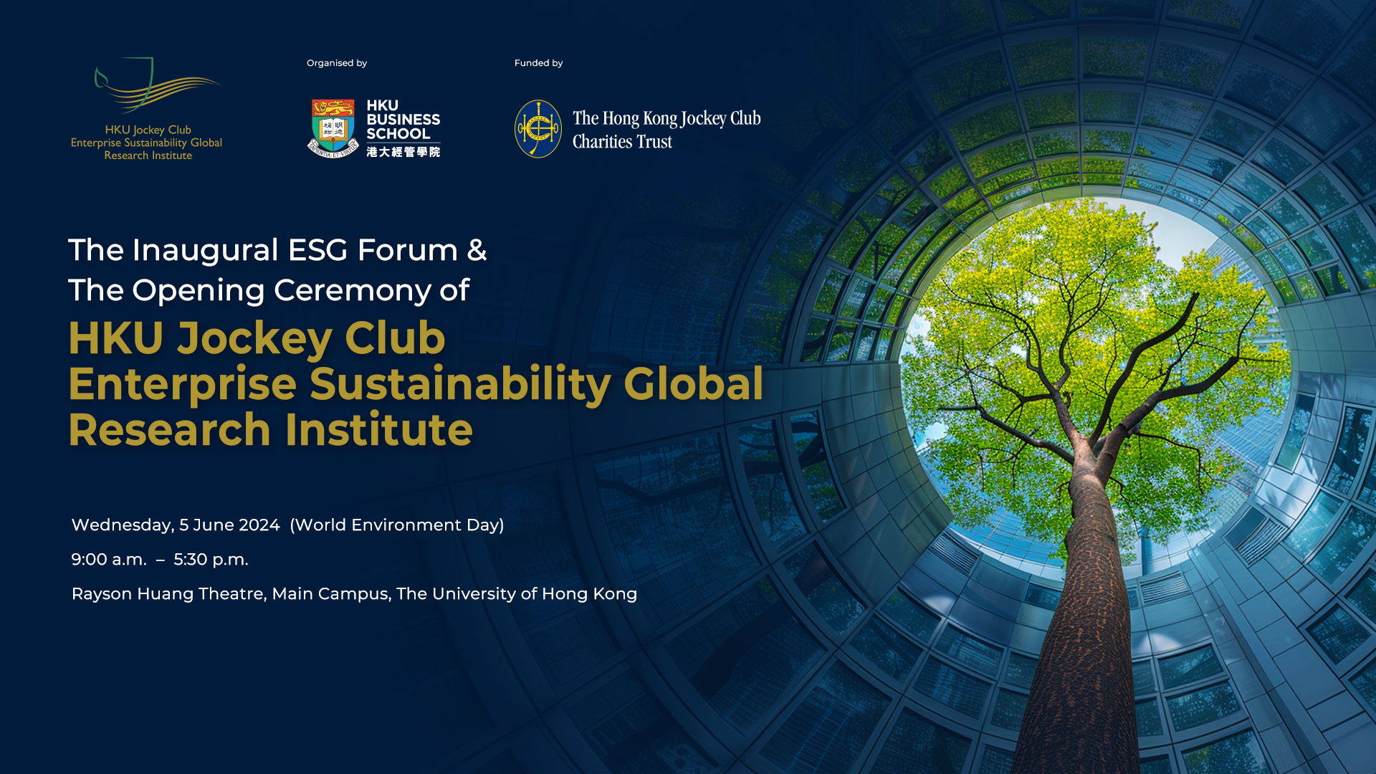Click large gold 'HKU Jockey Club' title
Image resolution: width=1376 pixels, height=774 pixels.
257,338
